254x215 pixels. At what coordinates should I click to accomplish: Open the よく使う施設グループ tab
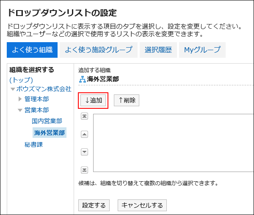[99, 50]
